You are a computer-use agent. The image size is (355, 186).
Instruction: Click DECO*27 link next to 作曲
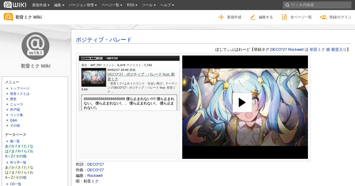point(96,170)
